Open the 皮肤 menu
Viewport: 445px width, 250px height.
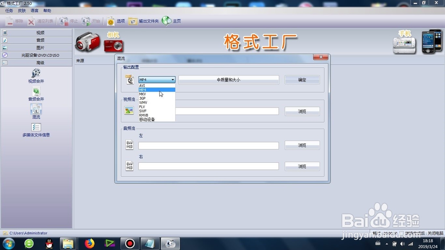point(22,11)
